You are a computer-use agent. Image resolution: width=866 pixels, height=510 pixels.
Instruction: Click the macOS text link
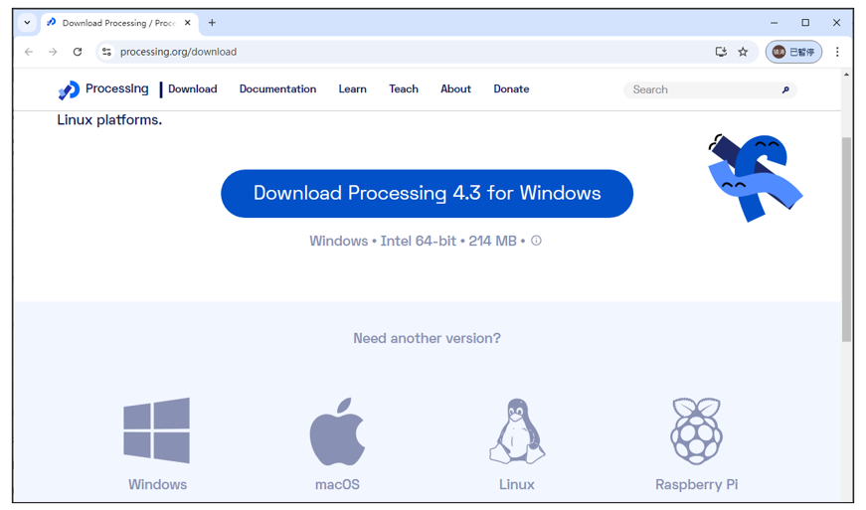click(337, 484)
